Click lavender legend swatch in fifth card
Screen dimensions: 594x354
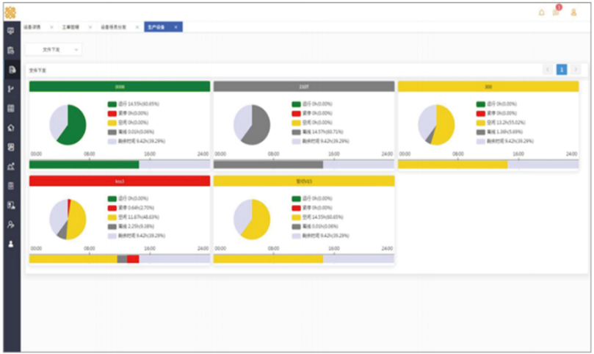[296, 236]
